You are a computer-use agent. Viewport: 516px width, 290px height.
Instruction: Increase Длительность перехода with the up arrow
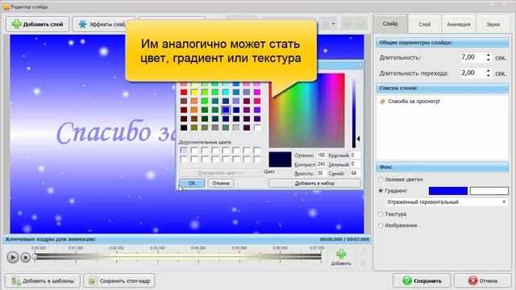(x=489, y=71)
